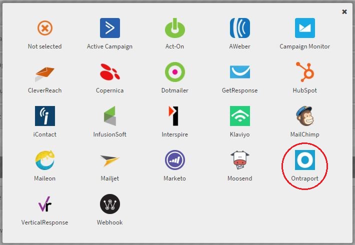Viewport: 355px width, 245px height.
Task: Choose the Active Campaign logo
Action: coord(110,28)
